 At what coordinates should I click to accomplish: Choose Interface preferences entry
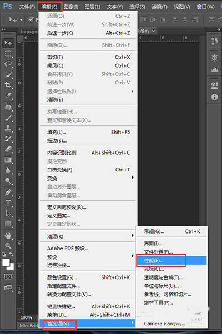(x=171, y=243)
